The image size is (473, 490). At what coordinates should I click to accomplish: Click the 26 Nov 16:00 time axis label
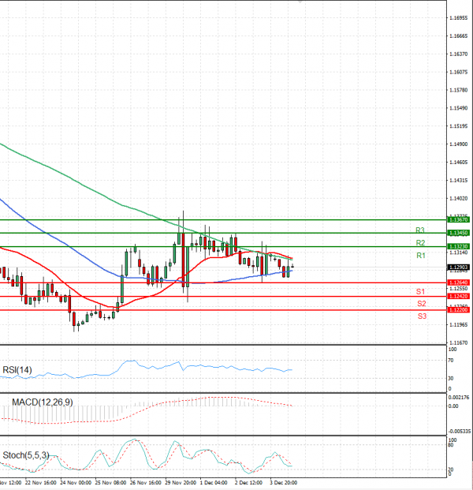(x=145, y=481)
